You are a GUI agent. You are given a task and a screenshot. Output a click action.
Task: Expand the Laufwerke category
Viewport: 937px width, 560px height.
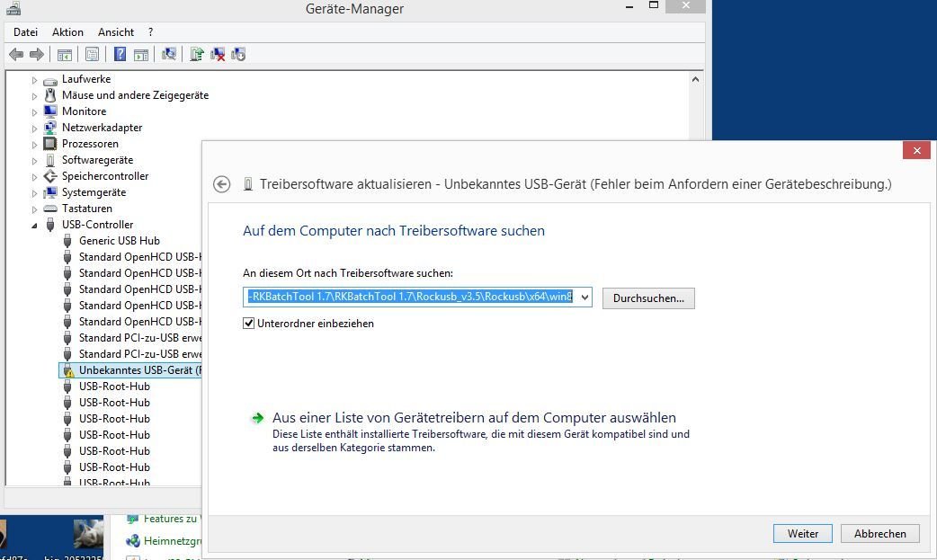35,79
